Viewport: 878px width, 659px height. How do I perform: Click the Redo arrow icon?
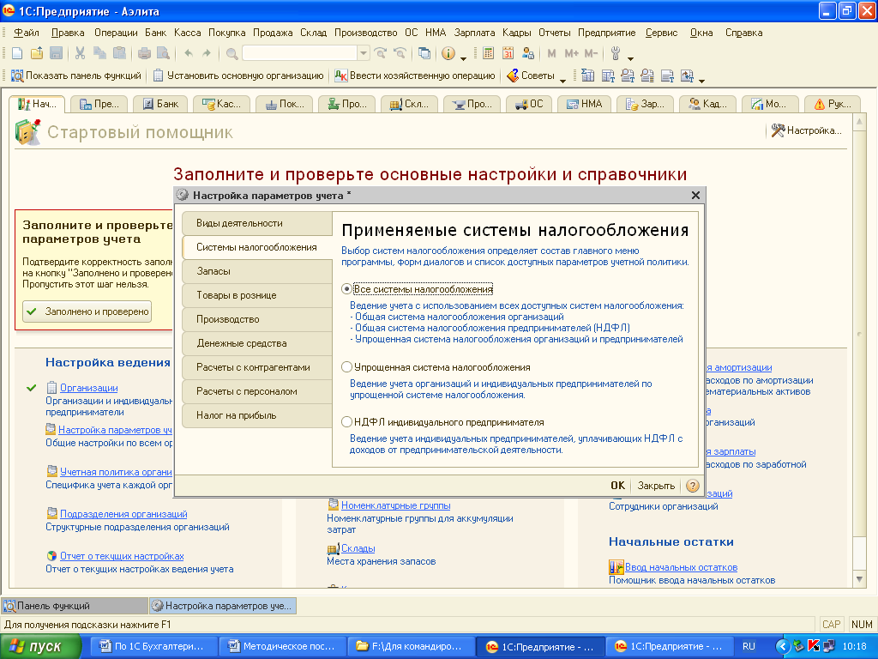click(x=207, y=53)
